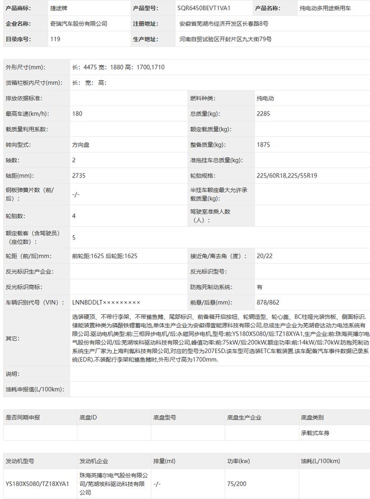This screenshot has width=370, height=499.
Task: Click dimensions value 长：4475 宽：1880
Action: 98,67
